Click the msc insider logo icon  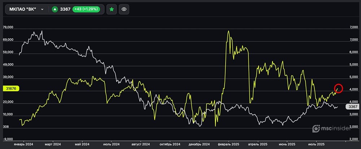coord(316,128)
